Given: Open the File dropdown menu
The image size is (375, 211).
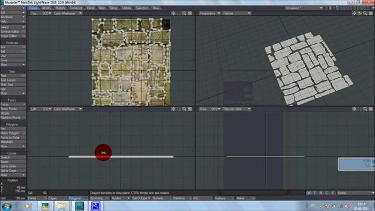Looking at the screenshot, I should coord(13,8).
